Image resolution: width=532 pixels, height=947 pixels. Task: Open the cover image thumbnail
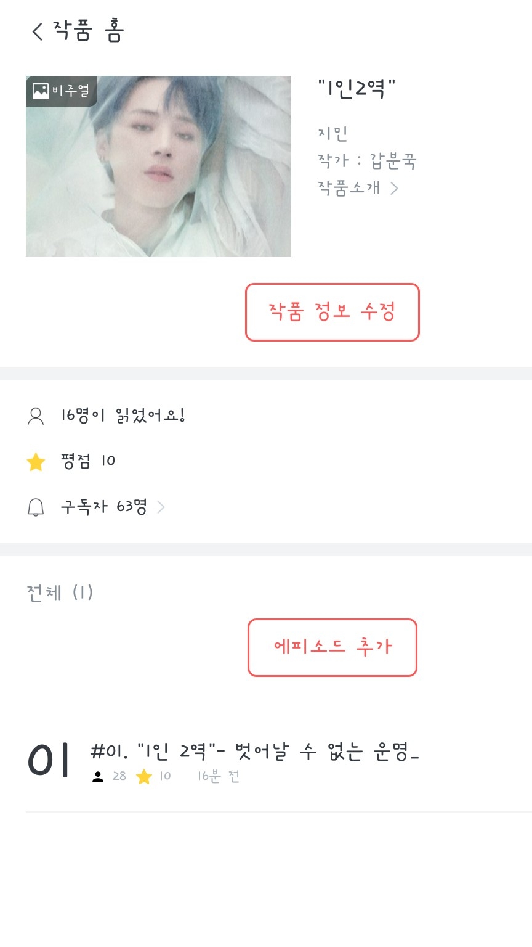tap(158, 166)
